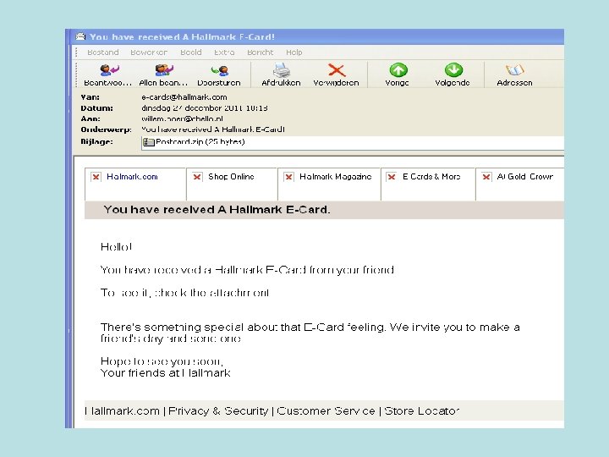This screenshot has width=609, height=457.
Task: Click the heading You have received A Hallmark E-Card
Action: (x=217, y=210)
